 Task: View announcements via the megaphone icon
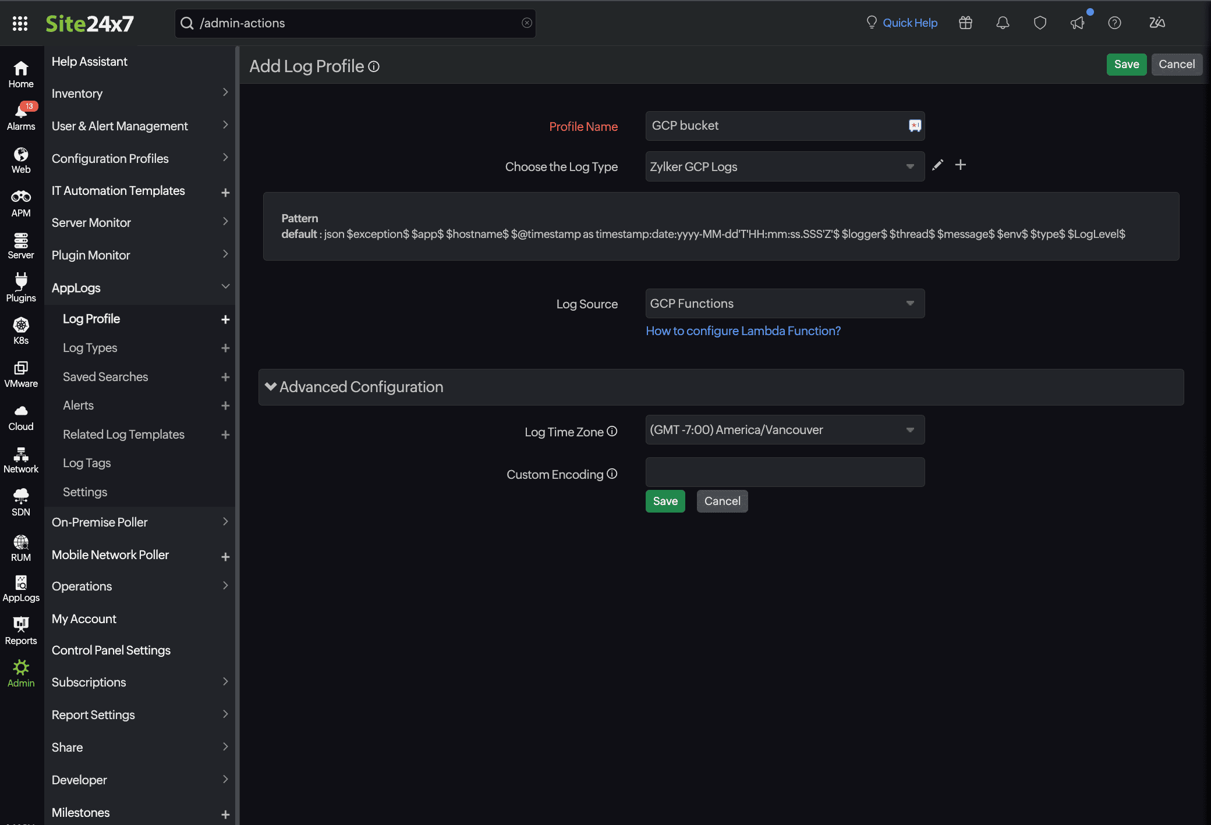pyautogui.click(x=1077, y=23)
